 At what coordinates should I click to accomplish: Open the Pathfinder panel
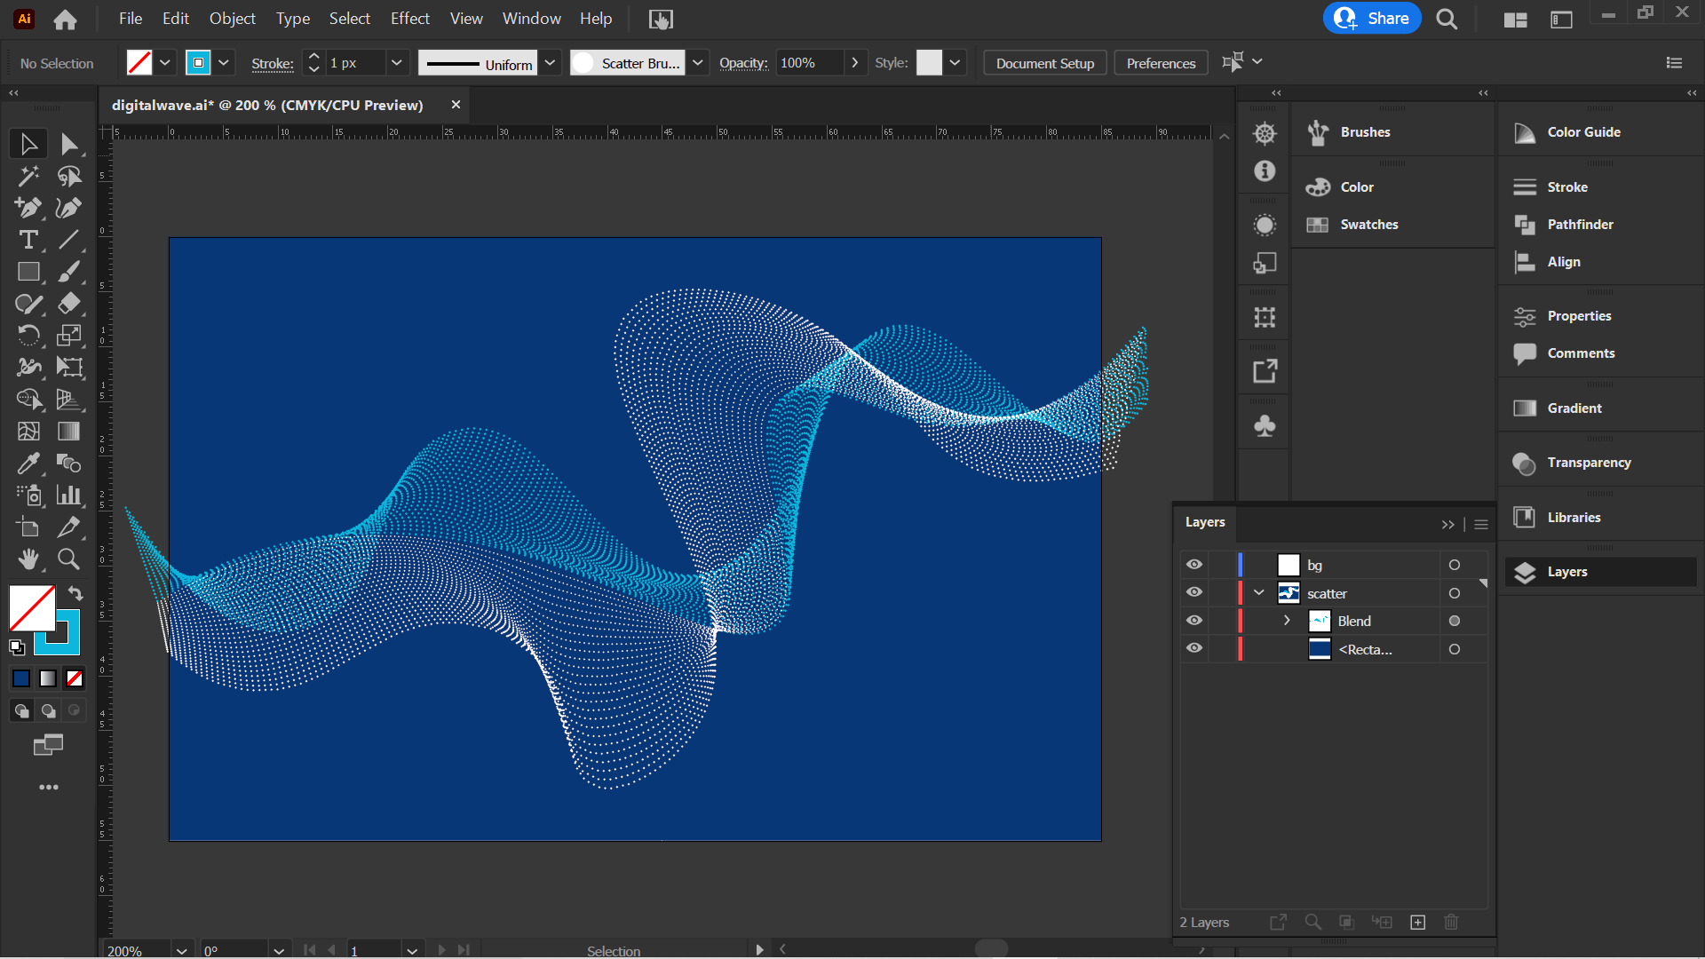(x=1579, y=225)
